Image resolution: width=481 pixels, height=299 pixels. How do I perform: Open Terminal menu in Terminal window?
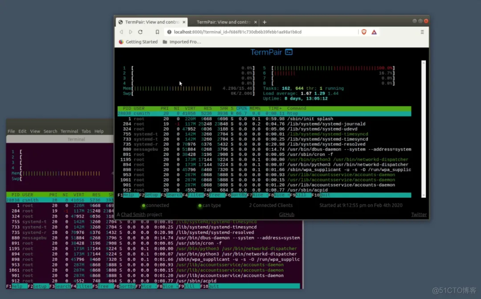[x=69, y=131]
